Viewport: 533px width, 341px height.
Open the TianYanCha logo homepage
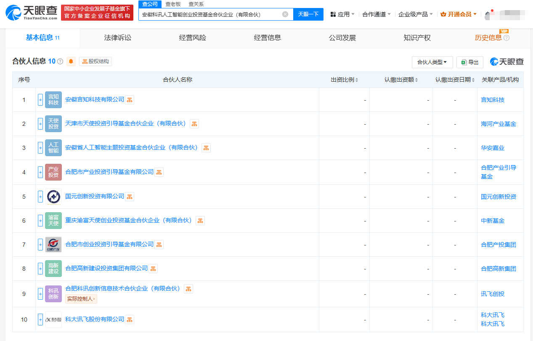(32, 13)
